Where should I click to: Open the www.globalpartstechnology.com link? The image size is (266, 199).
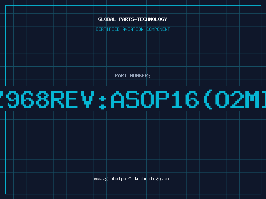click(x=133, y=179)
